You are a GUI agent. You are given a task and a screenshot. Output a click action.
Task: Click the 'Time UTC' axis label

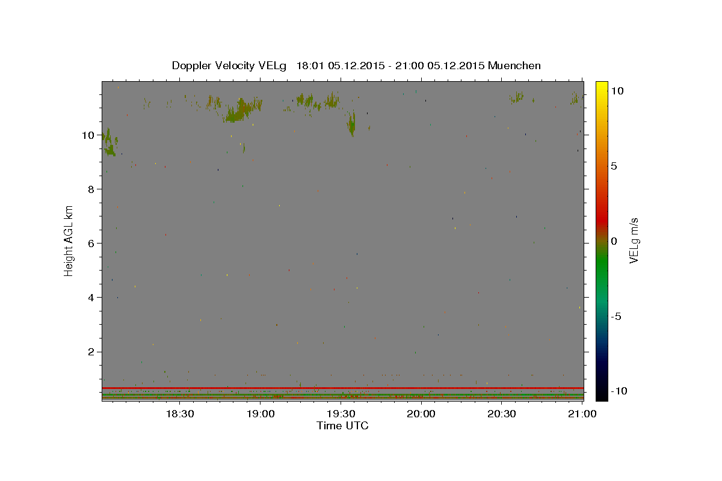tap(342, 426)
